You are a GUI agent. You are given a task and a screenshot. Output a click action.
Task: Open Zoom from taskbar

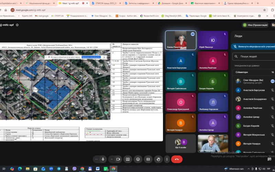coord(51,169)
